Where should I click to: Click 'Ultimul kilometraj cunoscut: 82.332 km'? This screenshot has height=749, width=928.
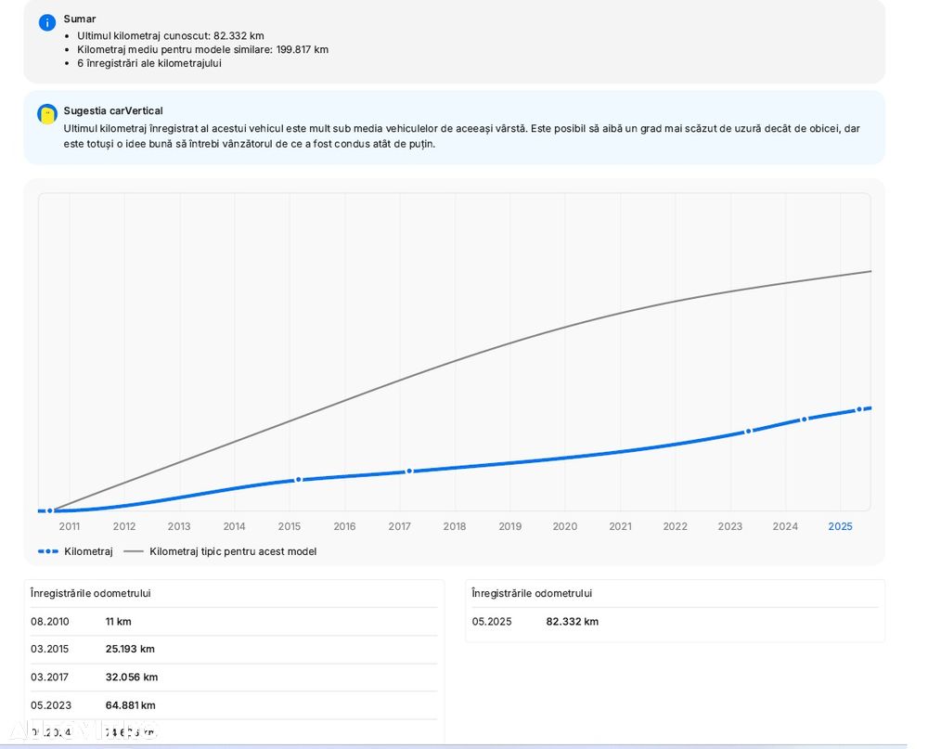click(171, 35)
